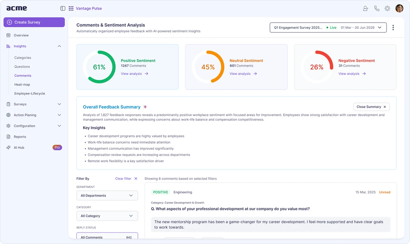The width and height of the screenshot is (410, 244).
Task: Expand the All Category dropdown
Action: pos(107,216)
